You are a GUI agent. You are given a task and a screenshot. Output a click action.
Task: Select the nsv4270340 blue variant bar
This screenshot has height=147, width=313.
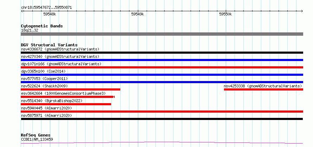coord(162,60)
